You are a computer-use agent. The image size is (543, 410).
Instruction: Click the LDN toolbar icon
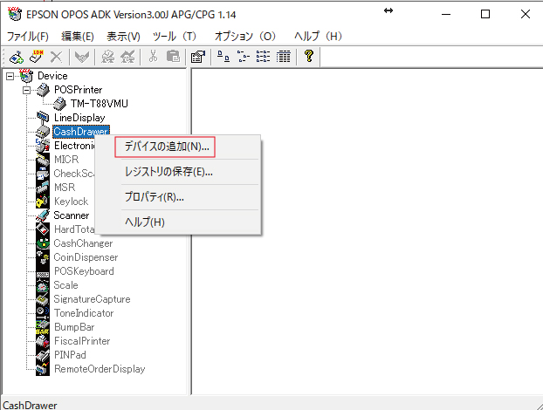(37, 57)
